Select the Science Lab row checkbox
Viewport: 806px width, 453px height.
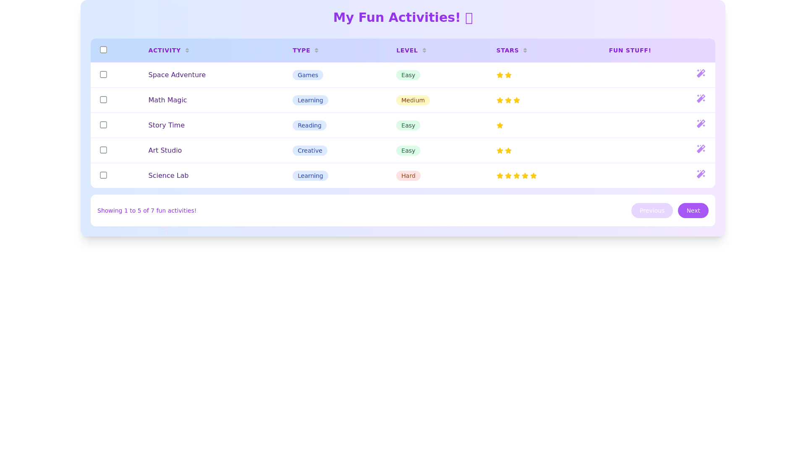pyautogui.click(x=103, y=175)
